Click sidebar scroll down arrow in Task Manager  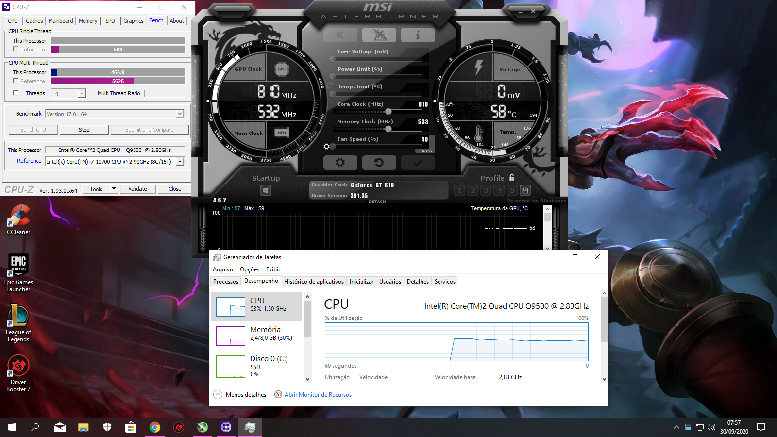[307, 379]
